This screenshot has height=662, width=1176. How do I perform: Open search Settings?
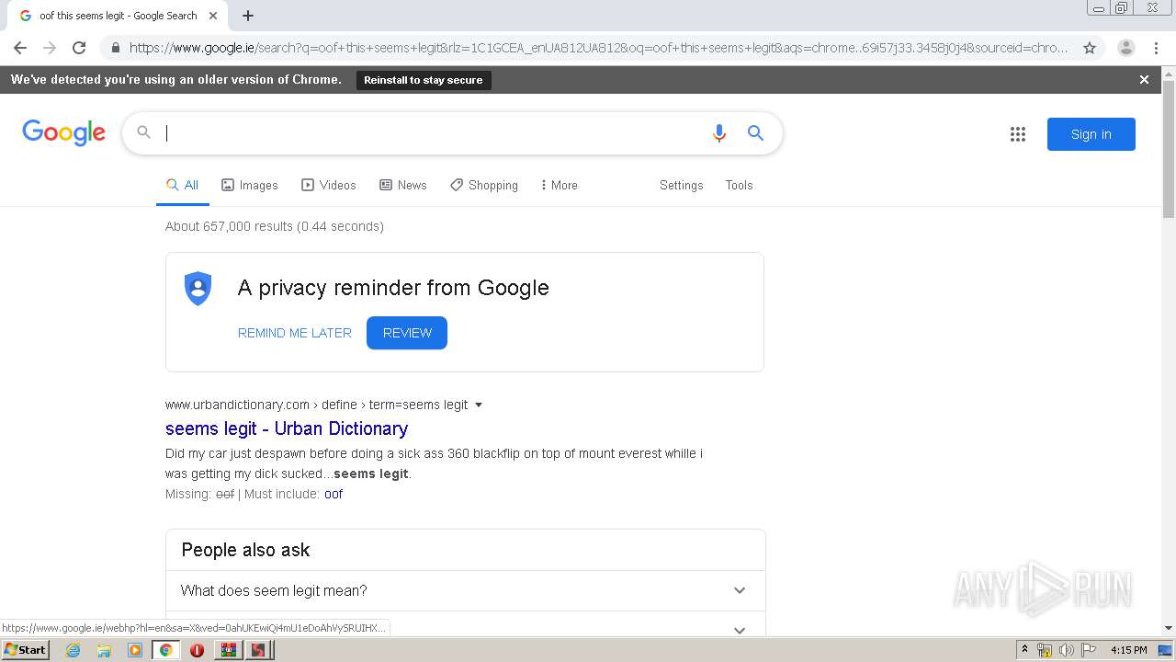point(681,185)
